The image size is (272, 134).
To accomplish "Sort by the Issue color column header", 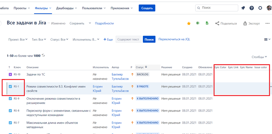I will click(261, 67).
